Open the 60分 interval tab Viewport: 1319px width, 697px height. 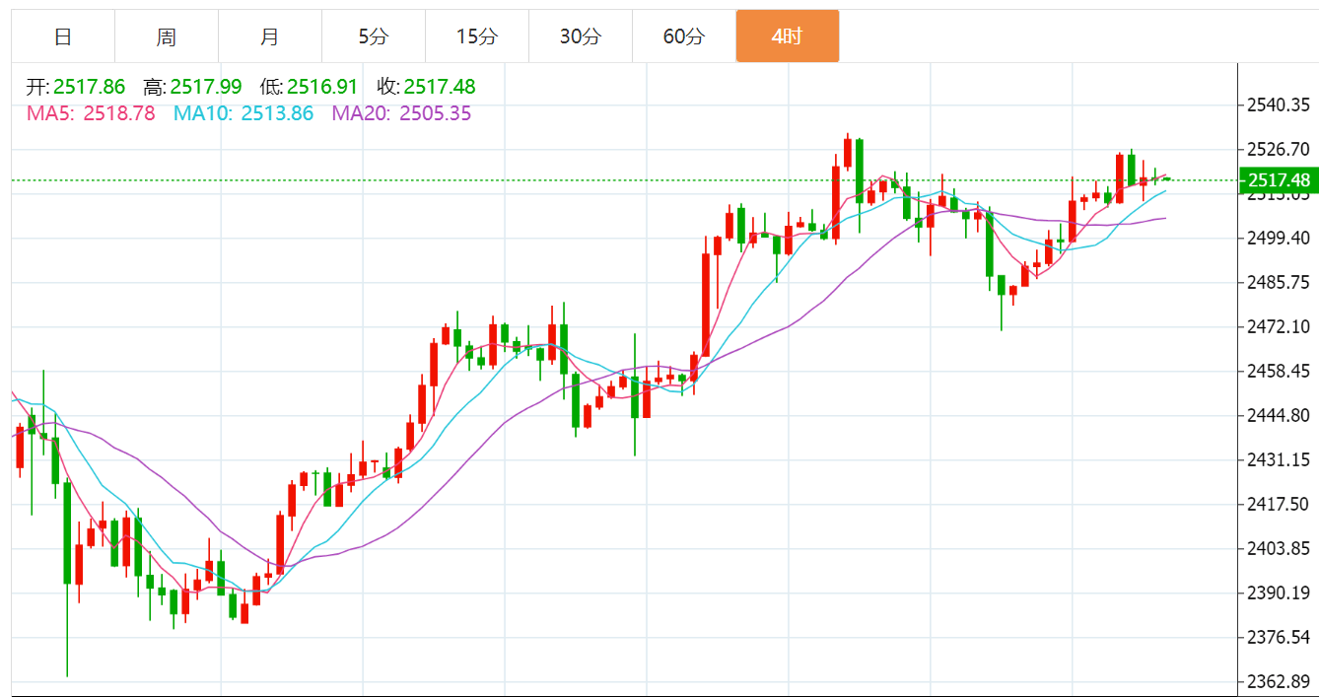(684, 36)
